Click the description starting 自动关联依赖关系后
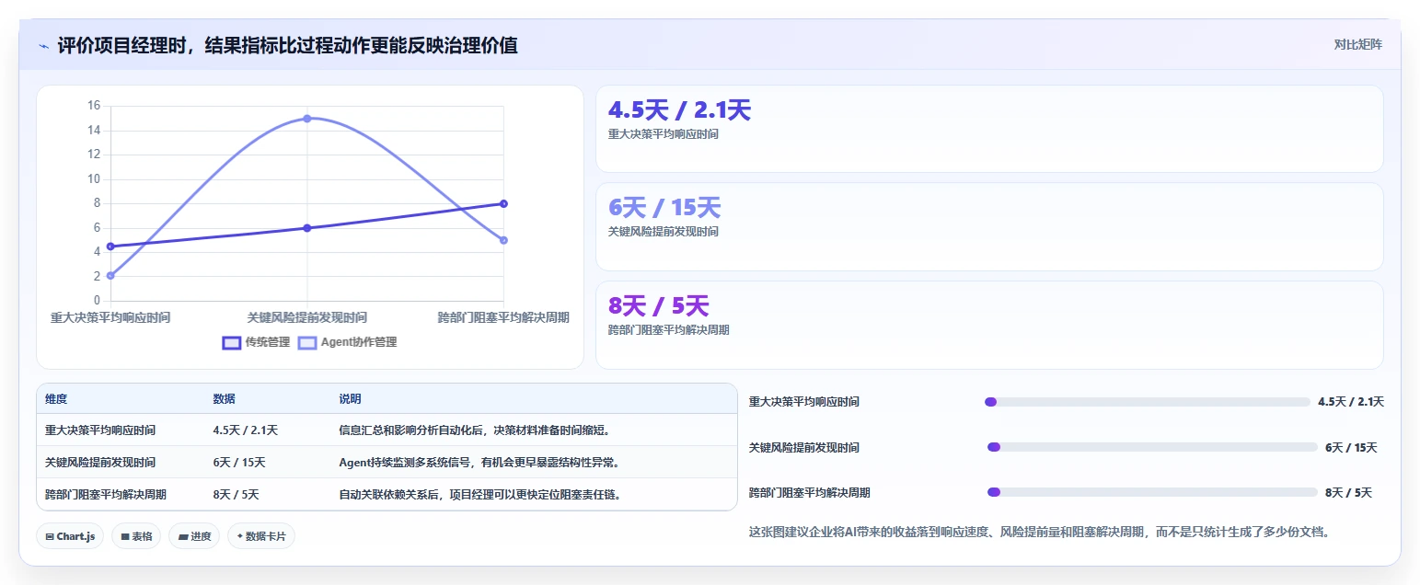Viewport: 1420px width, 585px height. [480, 494]
